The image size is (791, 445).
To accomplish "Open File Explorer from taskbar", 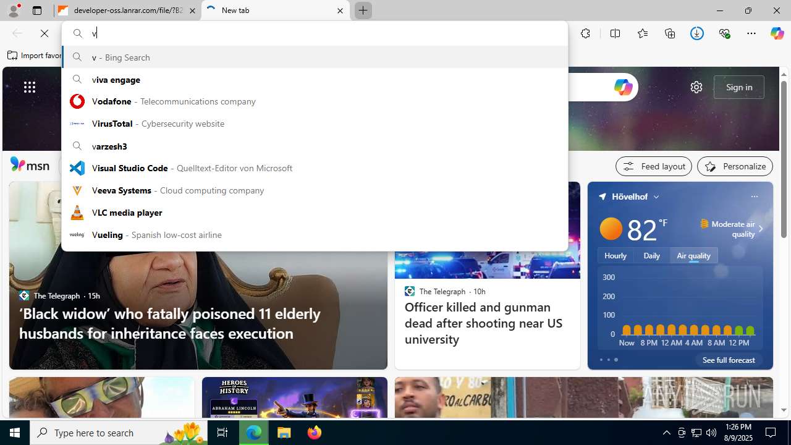I will tap(284, 433).
